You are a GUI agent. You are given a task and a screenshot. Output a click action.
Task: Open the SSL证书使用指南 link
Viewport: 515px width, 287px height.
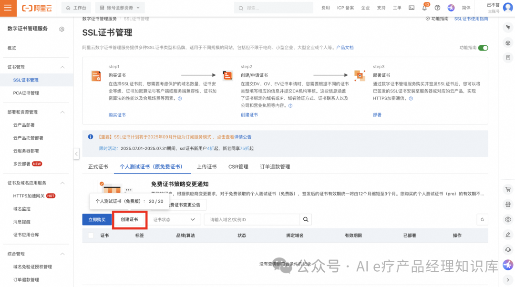coord(471,19)
